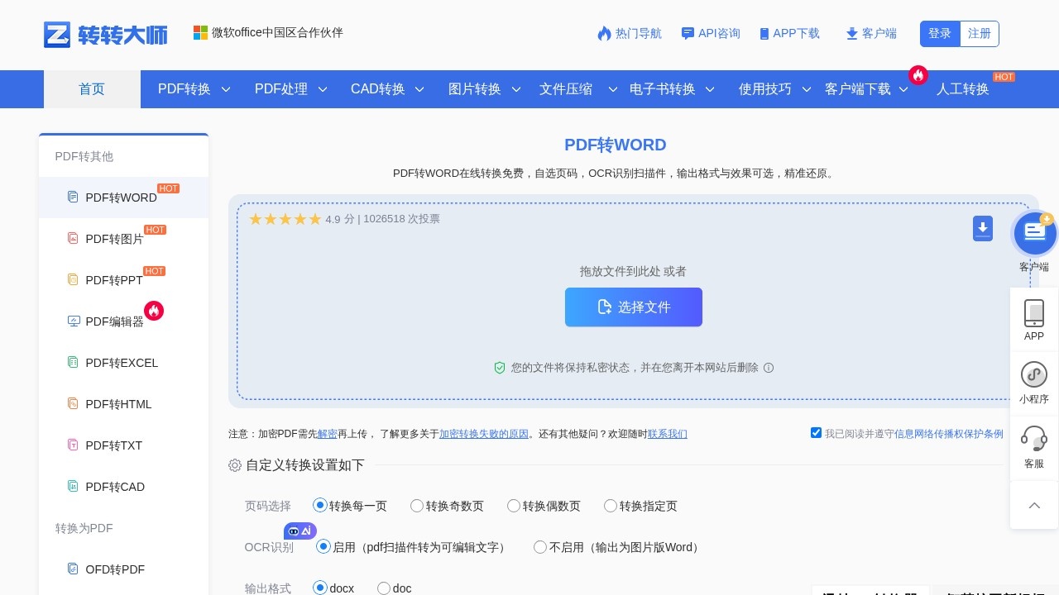This screenshot has width=1059, height=595.
Task: Select the 转换奇数页 radio button
Action: pos(417,505)
